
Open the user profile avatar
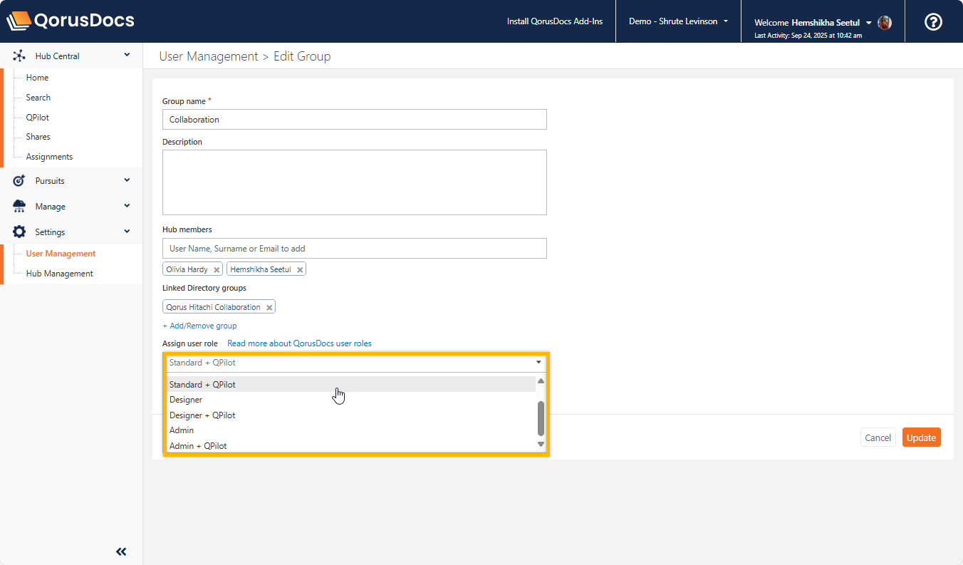(x=885, y=23)
